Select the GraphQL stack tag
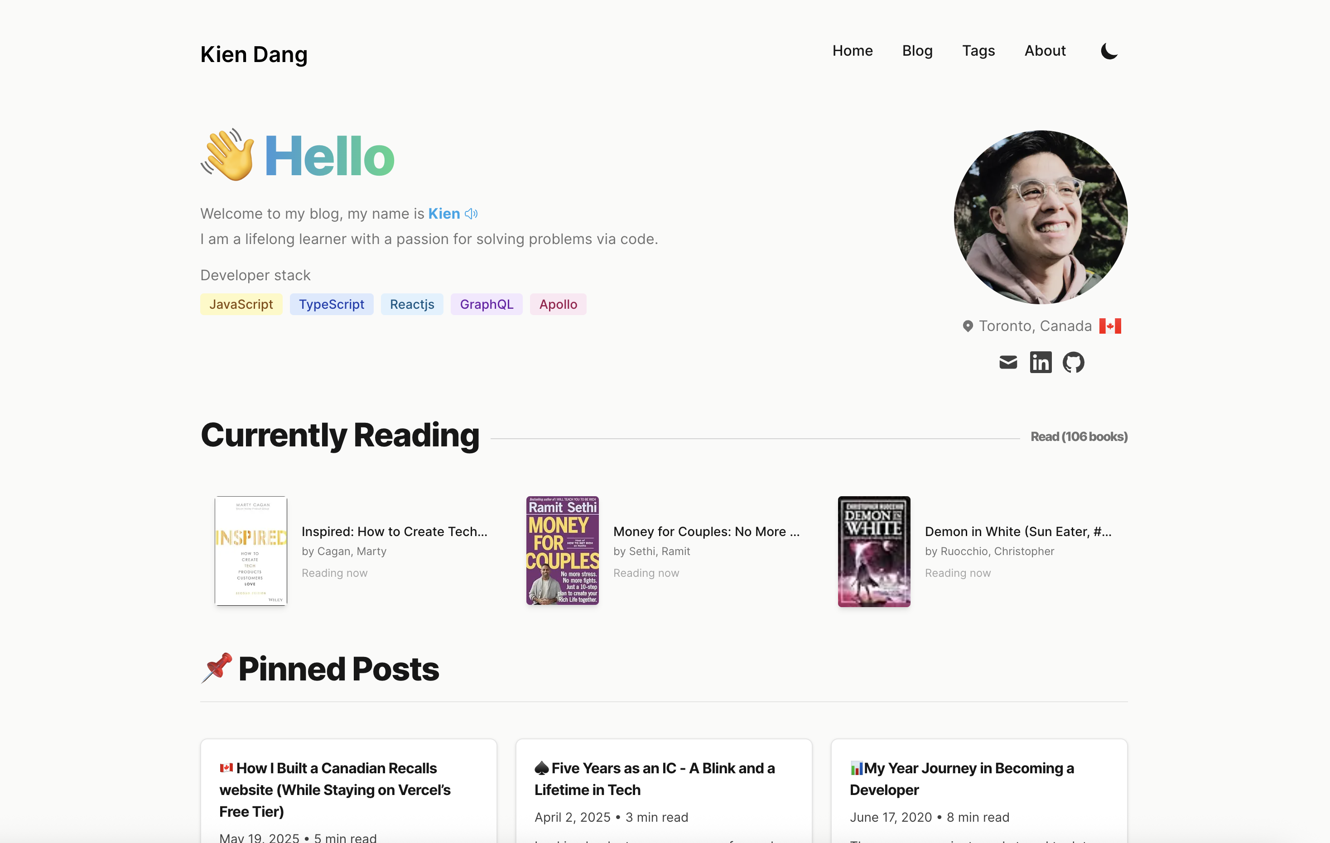The image size is (1330, 843). click(486, 304)
